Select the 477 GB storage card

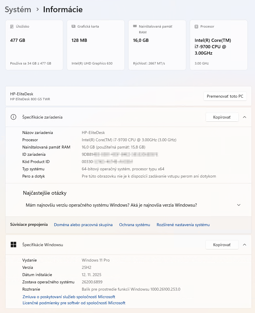pos(34,45)
